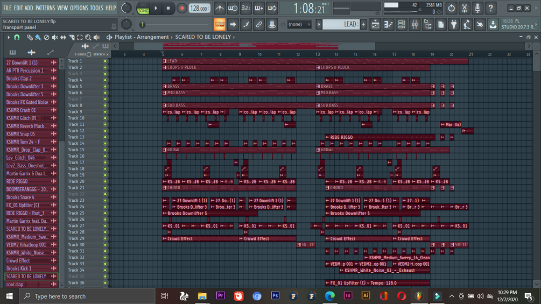541x304 pixels.
Task: Select the playlist Zoom magnifier tool
Action: click(88, 37)
